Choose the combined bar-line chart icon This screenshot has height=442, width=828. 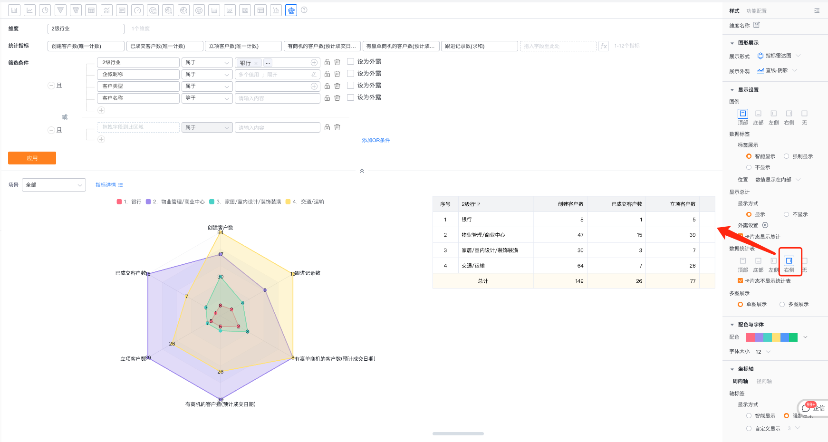(x=106, y=10)
